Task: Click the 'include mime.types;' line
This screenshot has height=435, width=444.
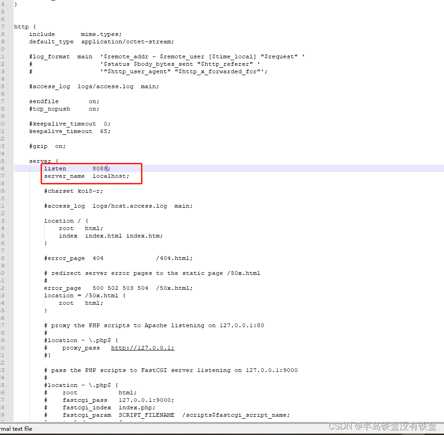Action: point(75,34)
